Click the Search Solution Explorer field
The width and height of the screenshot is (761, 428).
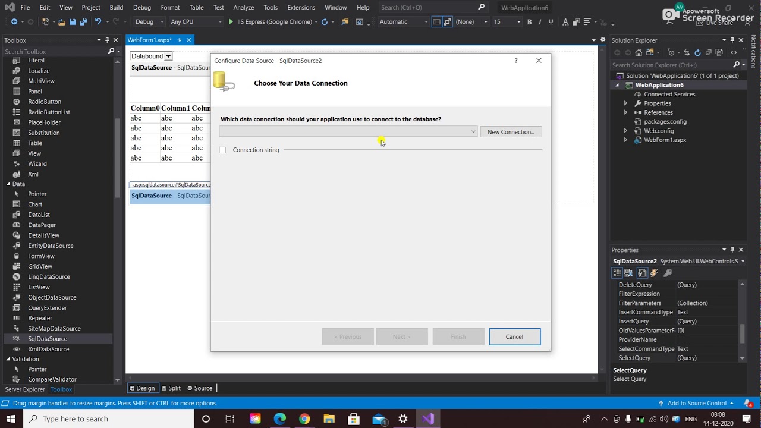pyautogui.click(x=671, y=65)
